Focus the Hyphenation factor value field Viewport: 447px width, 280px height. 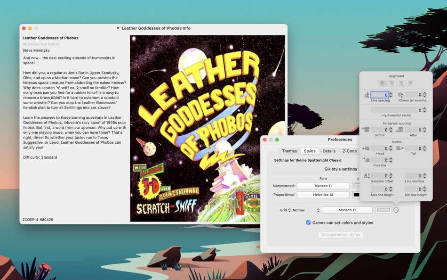(397, 110)
